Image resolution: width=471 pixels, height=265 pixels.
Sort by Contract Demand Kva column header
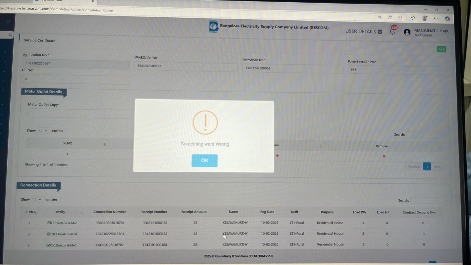coord(419,212)
